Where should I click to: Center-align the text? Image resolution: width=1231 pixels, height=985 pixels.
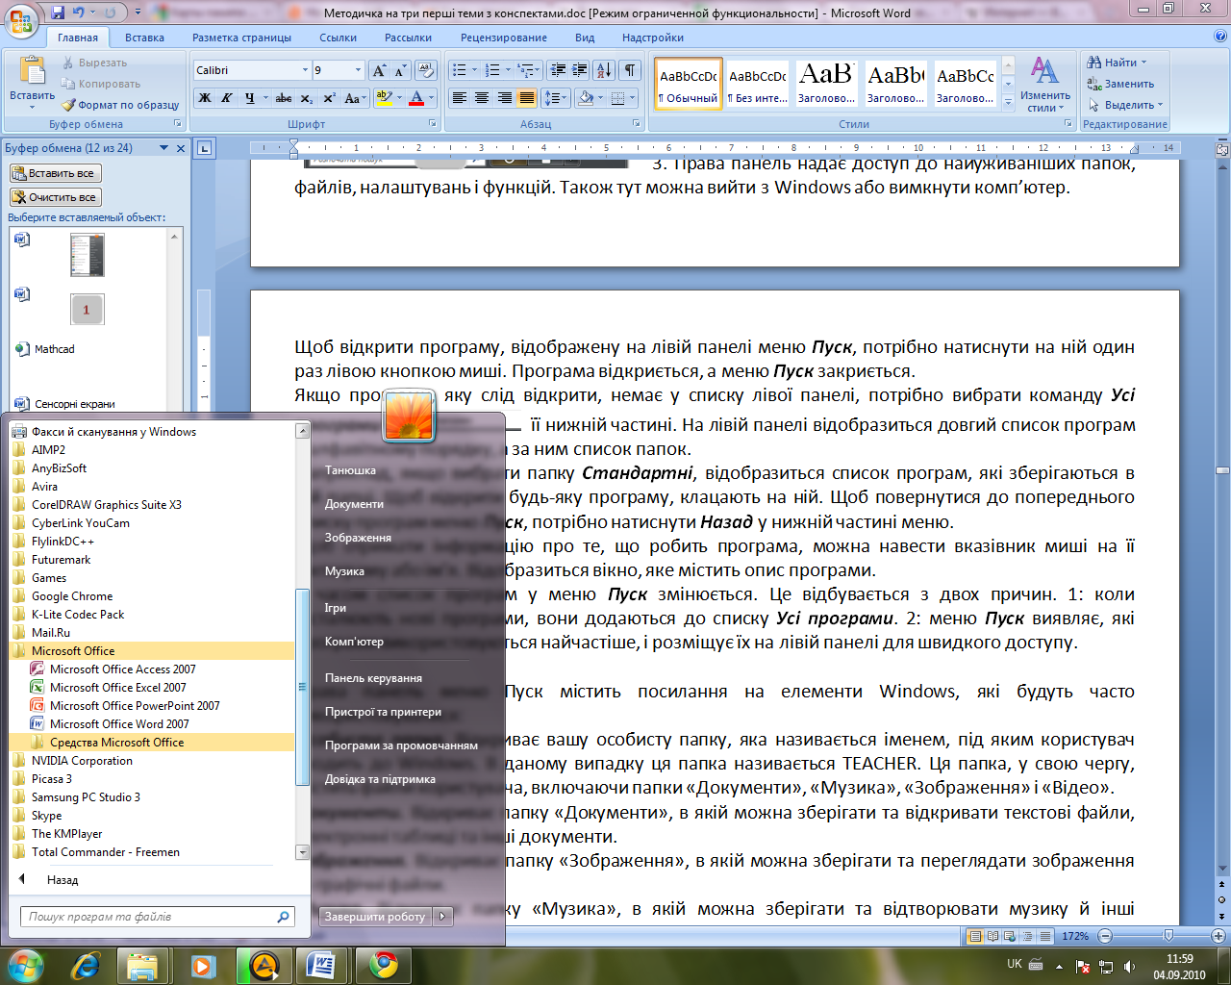482,98
